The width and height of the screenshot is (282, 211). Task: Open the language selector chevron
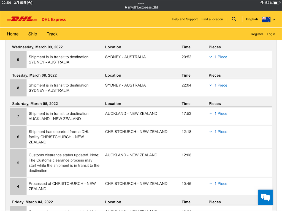(x=274, y=20)
